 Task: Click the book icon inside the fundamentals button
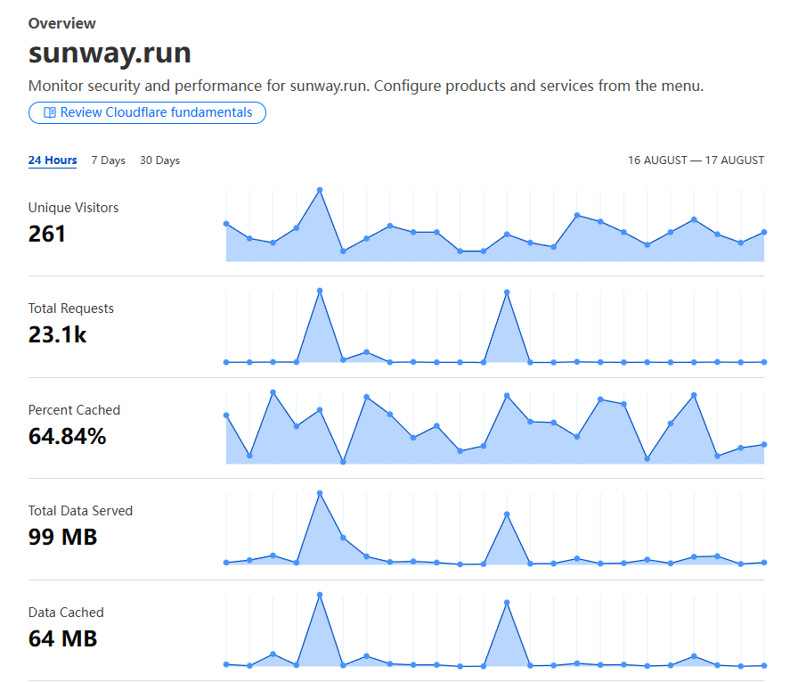coord(50,112)
